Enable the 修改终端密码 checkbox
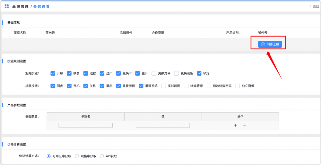 coord(209,86)
